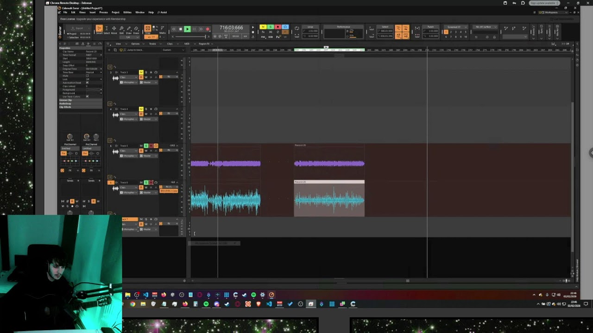The image size is (593, 333).
Task: Open the Screenset 01 dropdown
Action: 455,27
